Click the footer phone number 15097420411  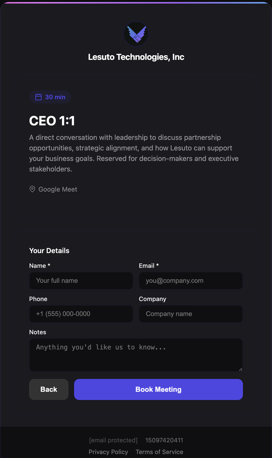coord(164,440)
